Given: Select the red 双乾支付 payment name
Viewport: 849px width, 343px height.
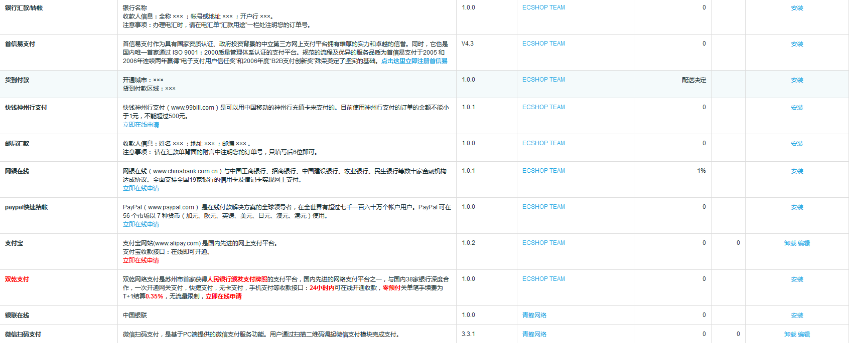Looking at the screenshot, I should (x=17, y=279).
